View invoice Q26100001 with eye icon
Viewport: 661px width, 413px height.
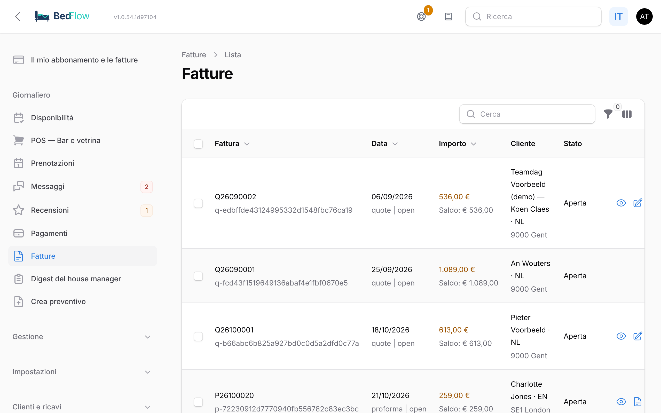pos(621,336)
